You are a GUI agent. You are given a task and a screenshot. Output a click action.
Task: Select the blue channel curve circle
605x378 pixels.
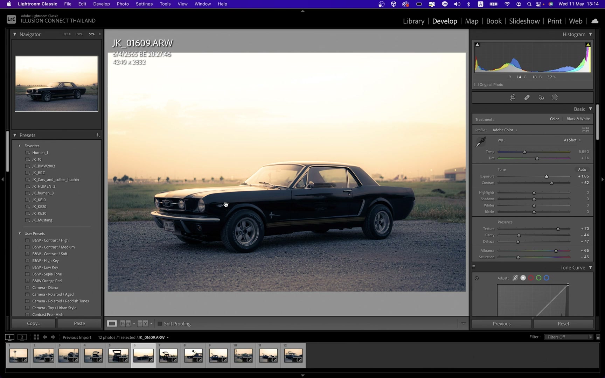pyautogui.click(x=546, y=278)
